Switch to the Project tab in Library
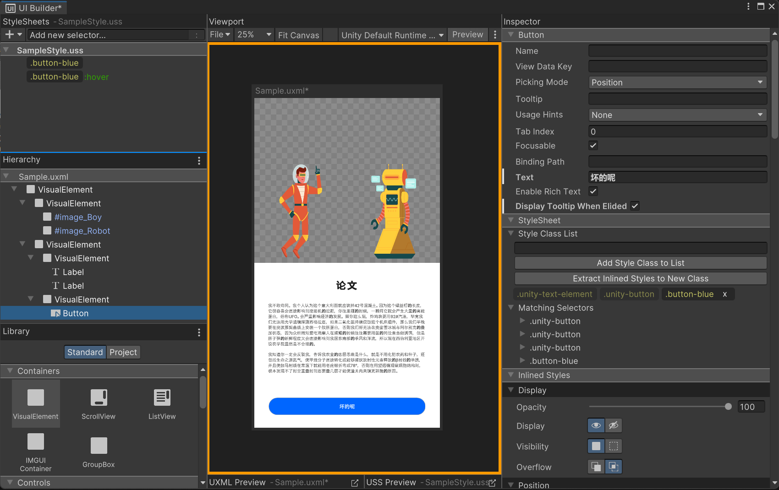779x490 pixels. pos(123,352)
